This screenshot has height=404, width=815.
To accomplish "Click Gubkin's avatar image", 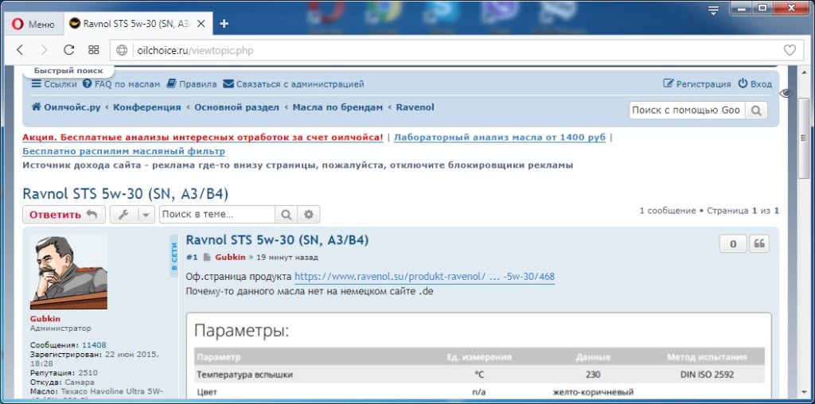I will [68, 271].
